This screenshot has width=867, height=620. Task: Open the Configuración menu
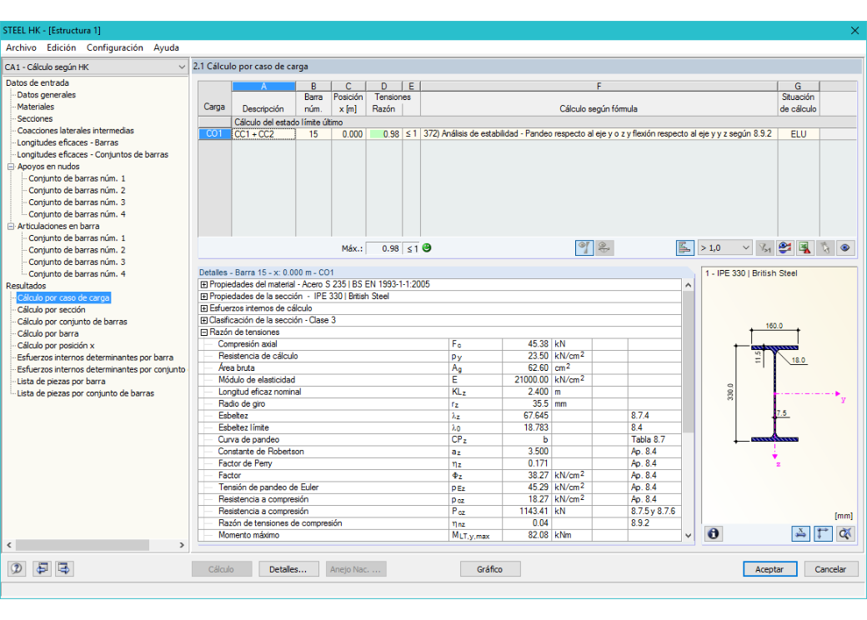click(115, 47)
